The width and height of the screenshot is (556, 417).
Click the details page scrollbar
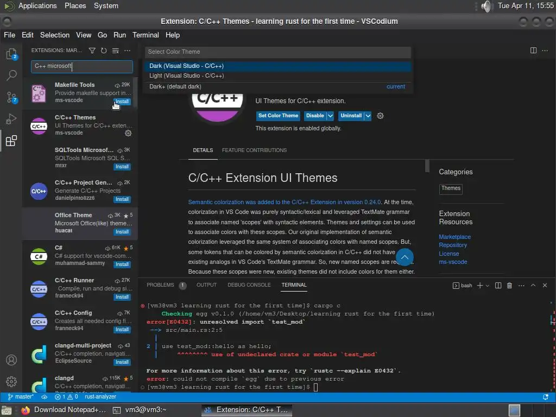(x=427, y=166)
